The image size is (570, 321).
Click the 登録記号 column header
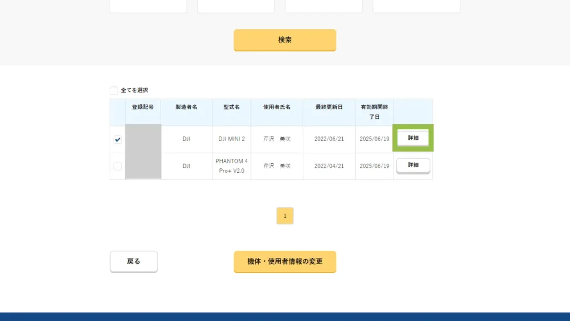coord(143,107)
